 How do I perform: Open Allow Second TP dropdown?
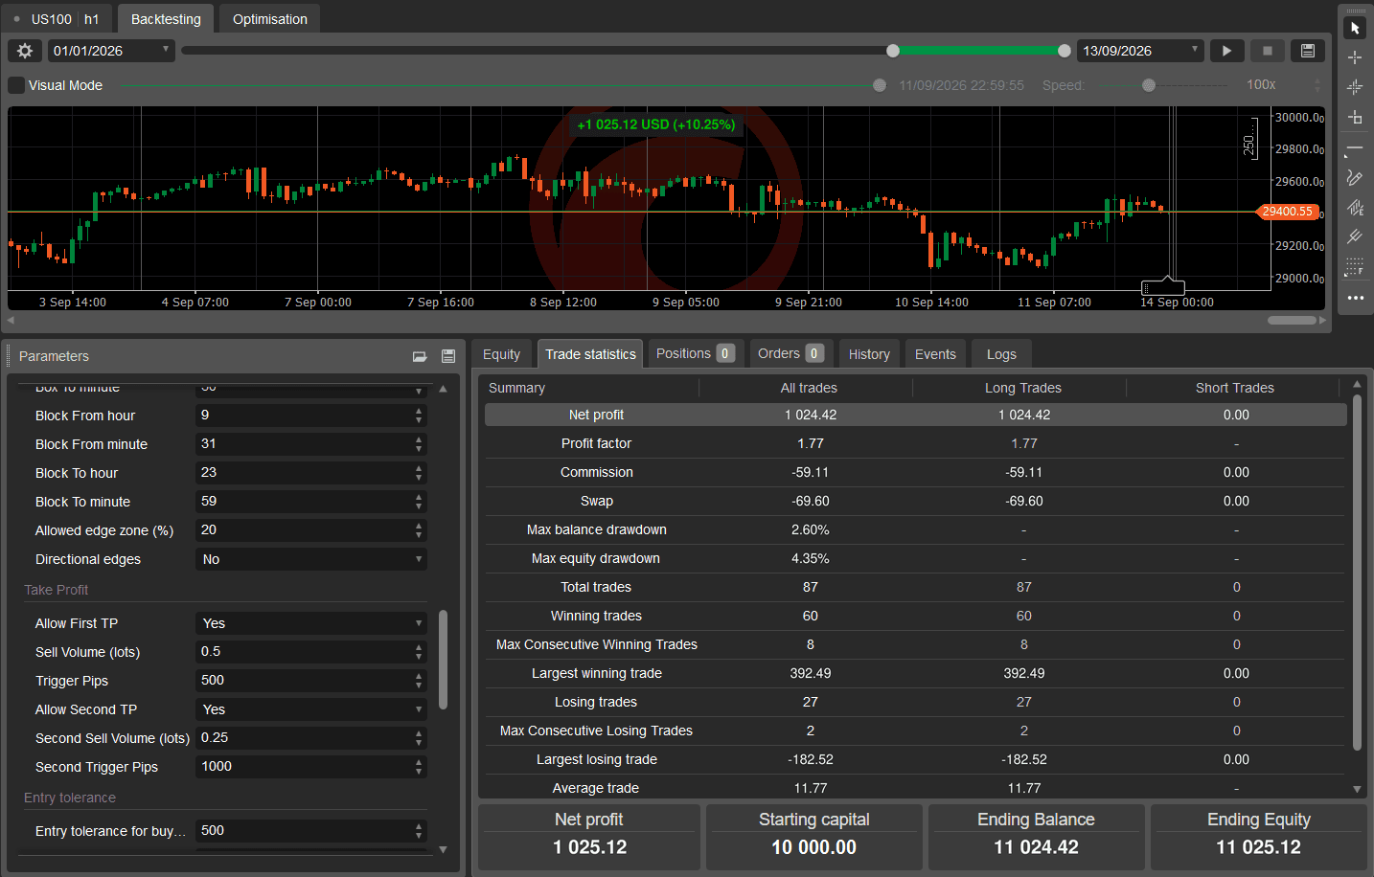point(311,709)
